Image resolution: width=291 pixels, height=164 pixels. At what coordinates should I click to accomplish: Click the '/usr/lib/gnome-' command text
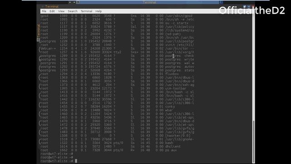[180, 139]
